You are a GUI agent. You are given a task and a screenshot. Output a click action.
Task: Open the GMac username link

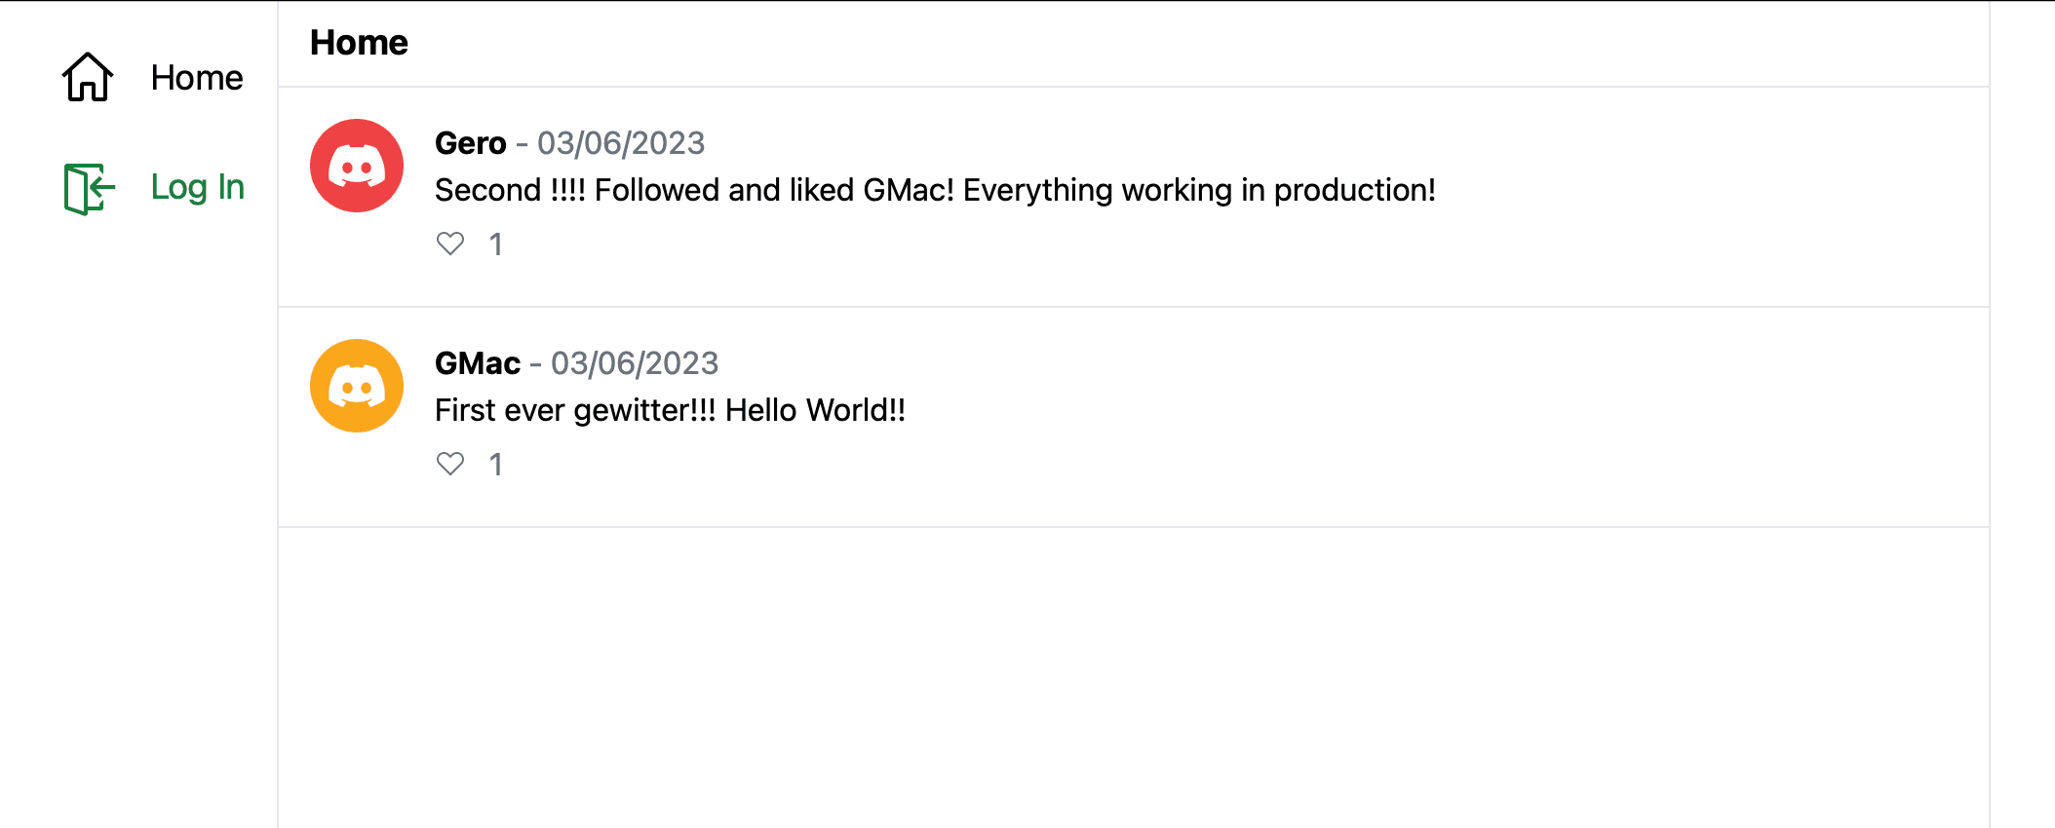(x=478, y=363)
